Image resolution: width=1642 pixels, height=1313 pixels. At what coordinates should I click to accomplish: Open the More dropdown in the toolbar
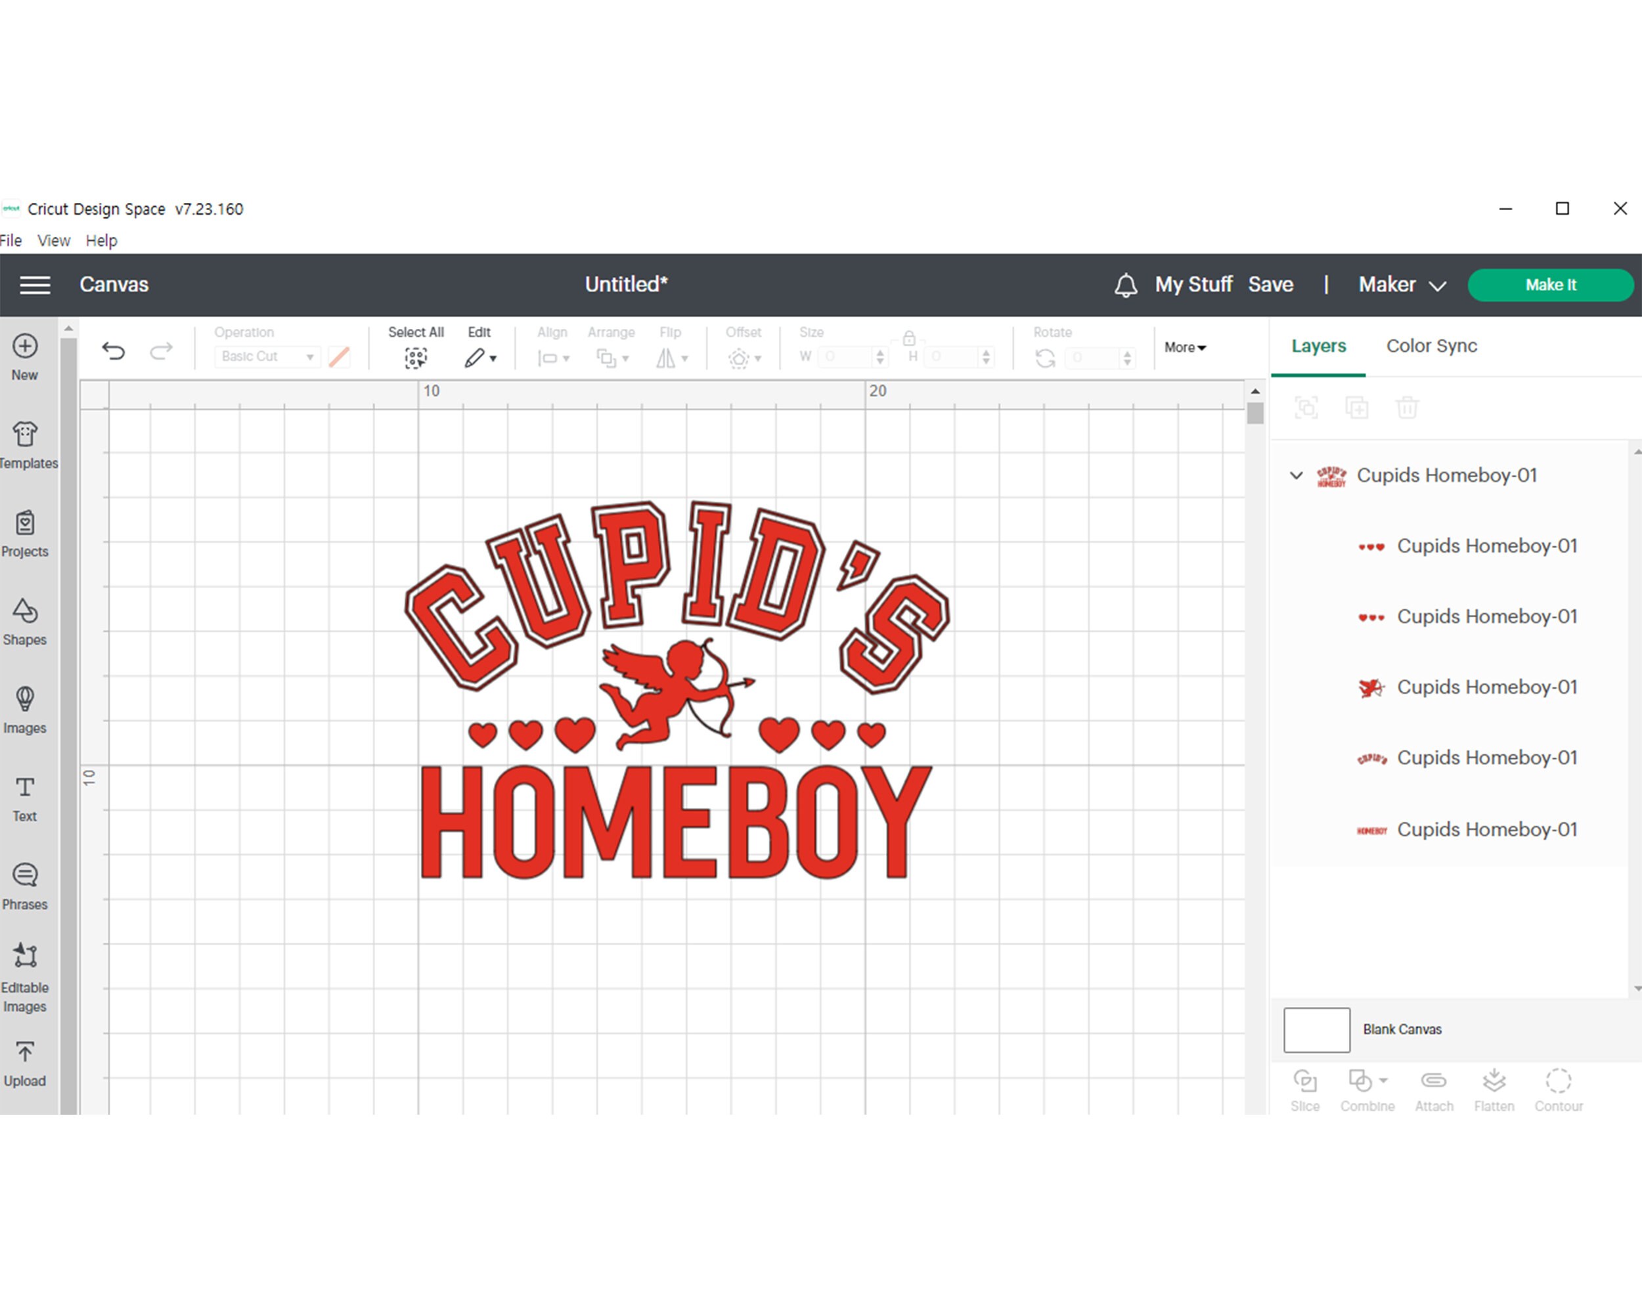click(1184, 348)
